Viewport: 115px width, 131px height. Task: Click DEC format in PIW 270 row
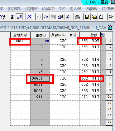[59, 97]
